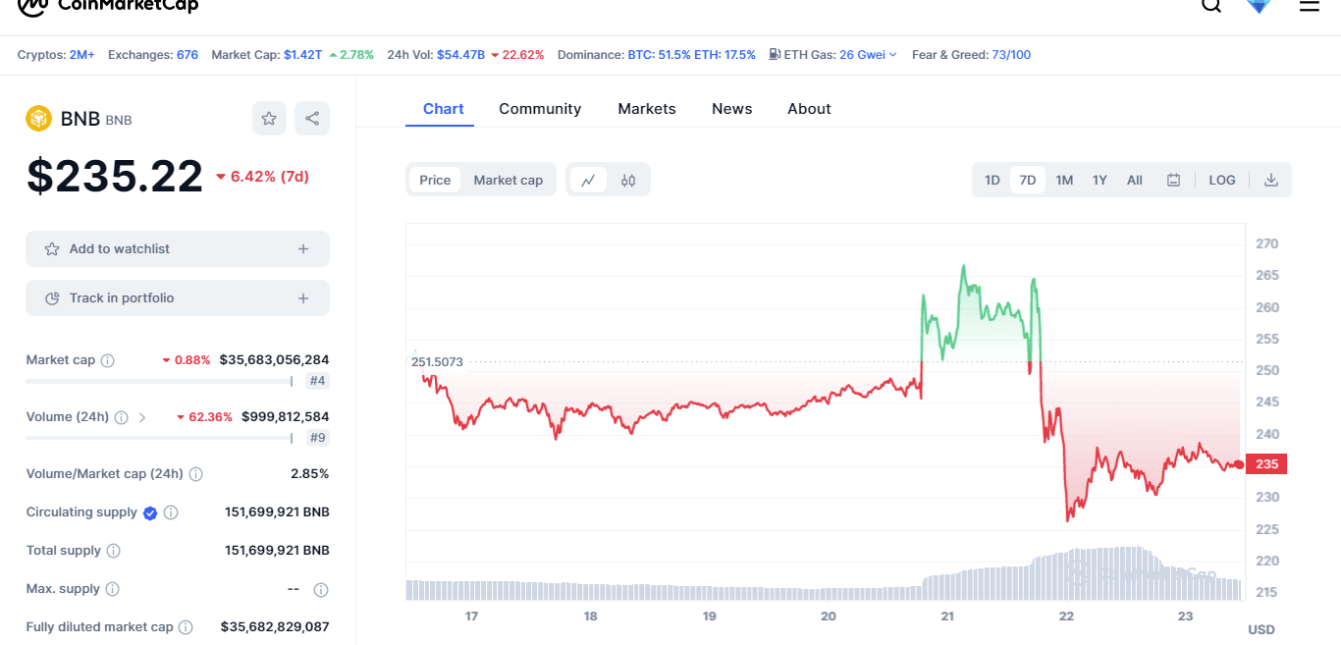Click date label 21 on chart axis
The image size is (1341, 645).
pos(947,617)
